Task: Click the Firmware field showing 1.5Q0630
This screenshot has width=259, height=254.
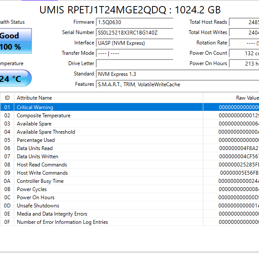Action: (x=134, y=22)
